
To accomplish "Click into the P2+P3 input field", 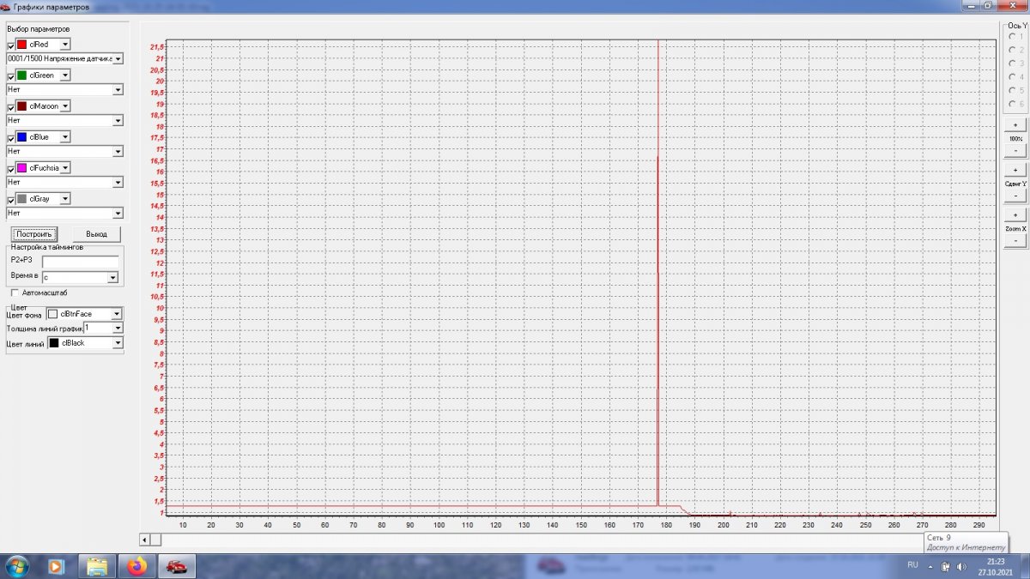I will (x=81, y=262).
